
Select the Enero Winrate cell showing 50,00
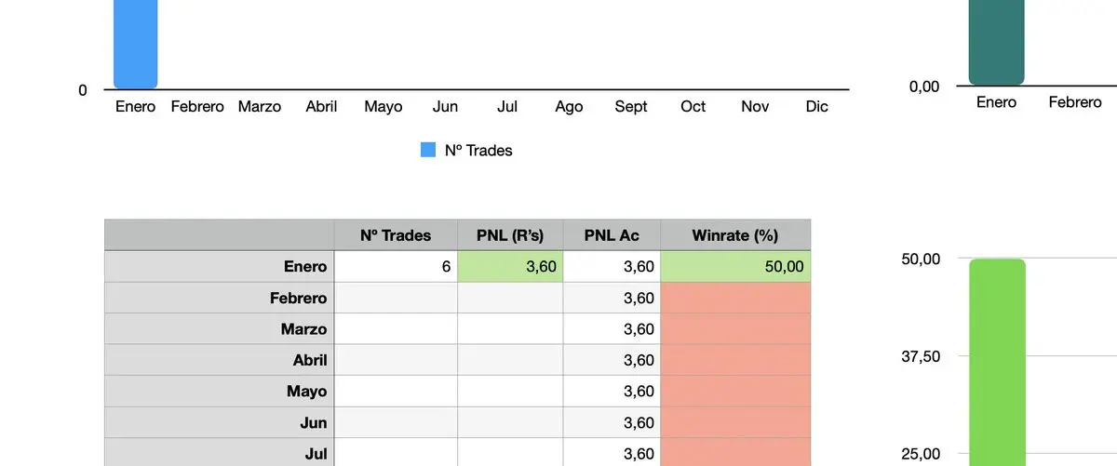point(735,267)
